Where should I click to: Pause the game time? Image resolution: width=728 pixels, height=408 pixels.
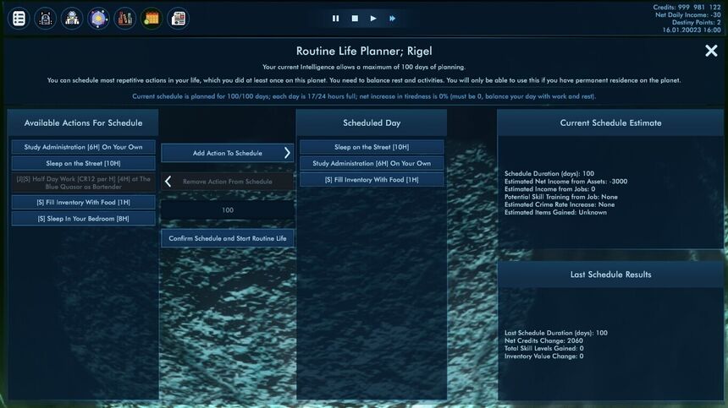coord(335,19)
